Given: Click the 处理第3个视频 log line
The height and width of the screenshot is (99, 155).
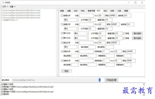Looking at the screenshot, I should tap(7, 84).
